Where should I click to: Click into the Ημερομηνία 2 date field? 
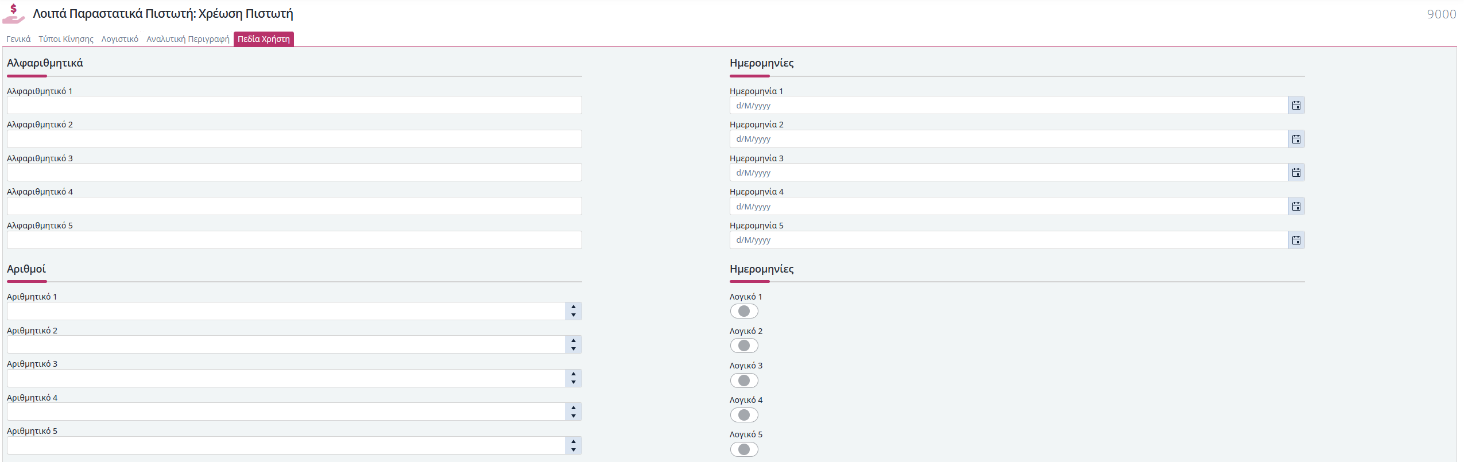tap(1009, 139)
